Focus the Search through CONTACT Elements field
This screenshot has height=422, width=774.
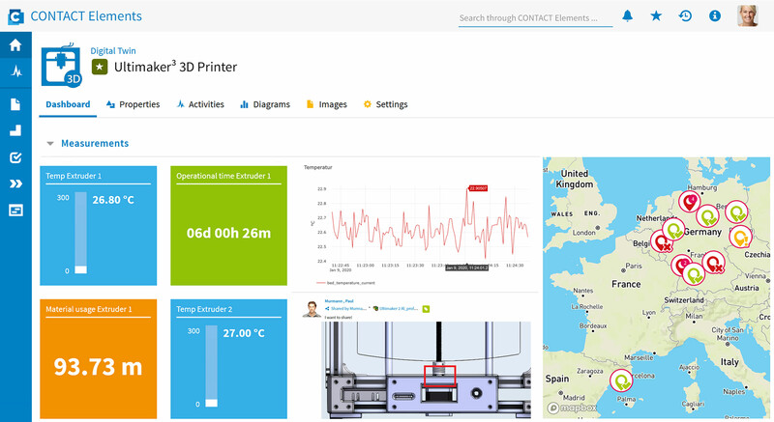tap(535, 18)
